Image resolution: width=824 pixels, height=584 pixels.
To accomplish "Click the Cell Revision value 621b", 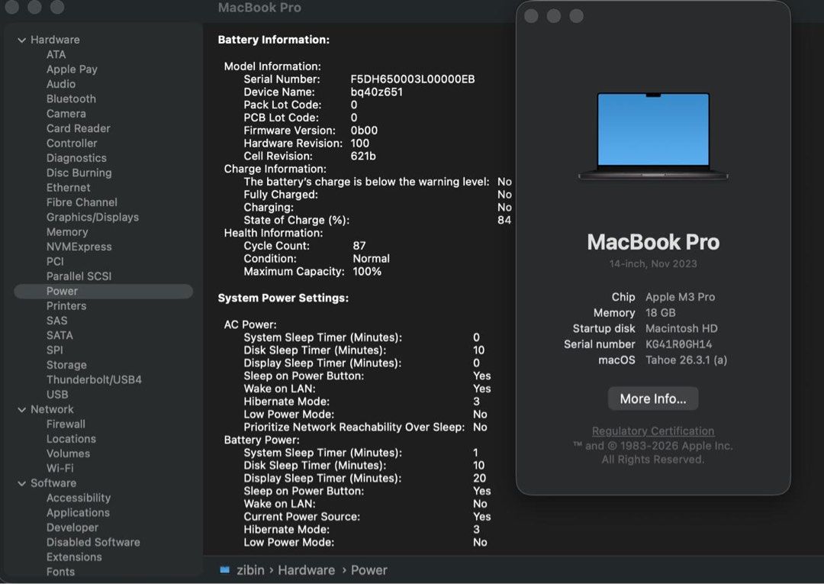I will click(362, 156).
